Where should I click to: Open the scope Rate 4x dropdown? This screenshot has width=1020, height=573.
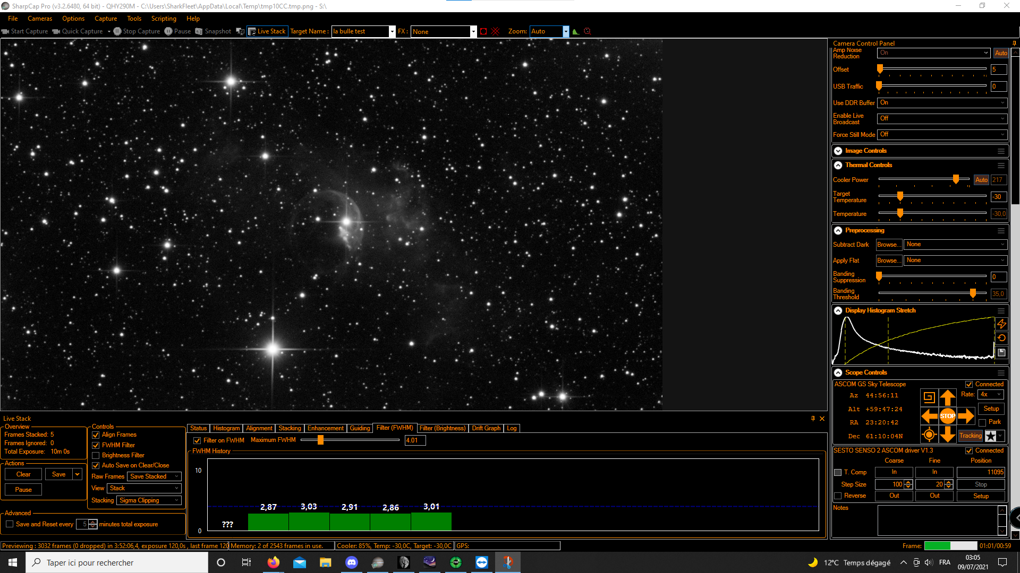click(x=991, y=395)
